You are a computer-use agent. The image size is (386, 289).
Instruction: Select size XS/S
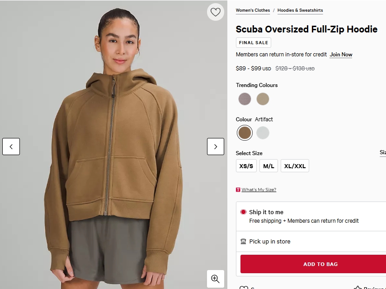coord(246,166)
